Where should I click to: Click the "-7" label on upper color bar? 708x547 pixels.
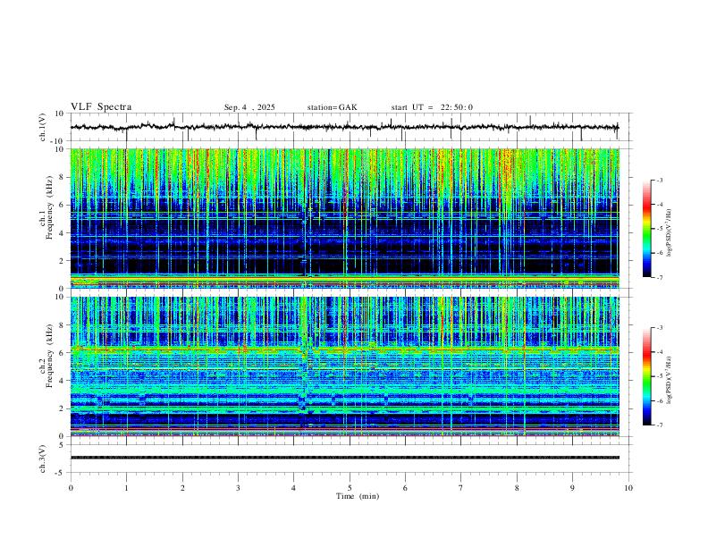point(659,278)
